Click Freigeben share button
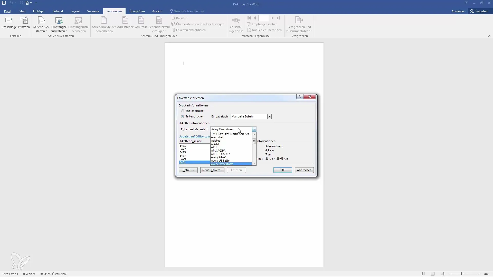Viewport: 493px width, 277px height. coord(479,11)
